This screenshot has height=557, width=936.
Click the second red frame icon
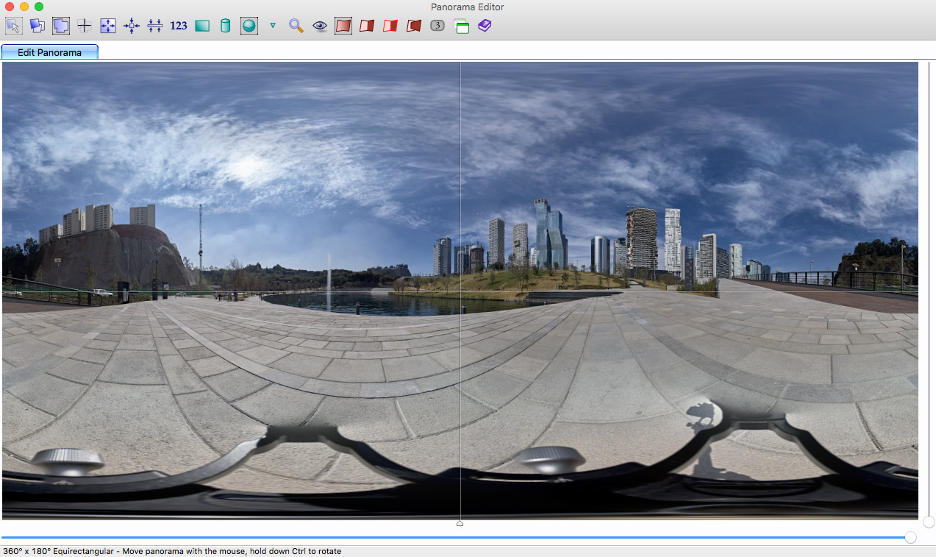(x=367, y=26)
